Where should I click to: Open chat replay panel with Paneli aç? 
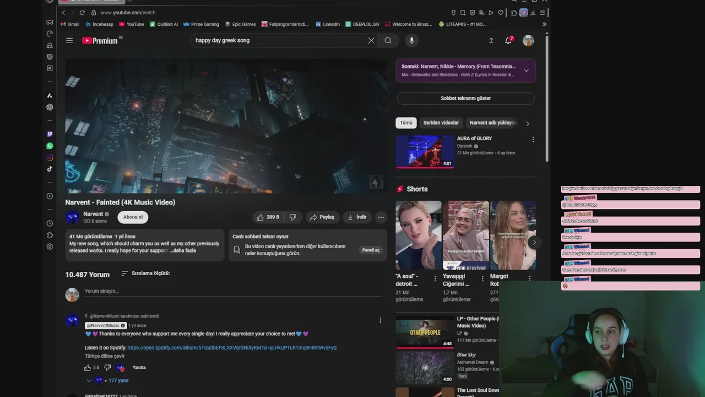tap(371, 250)
